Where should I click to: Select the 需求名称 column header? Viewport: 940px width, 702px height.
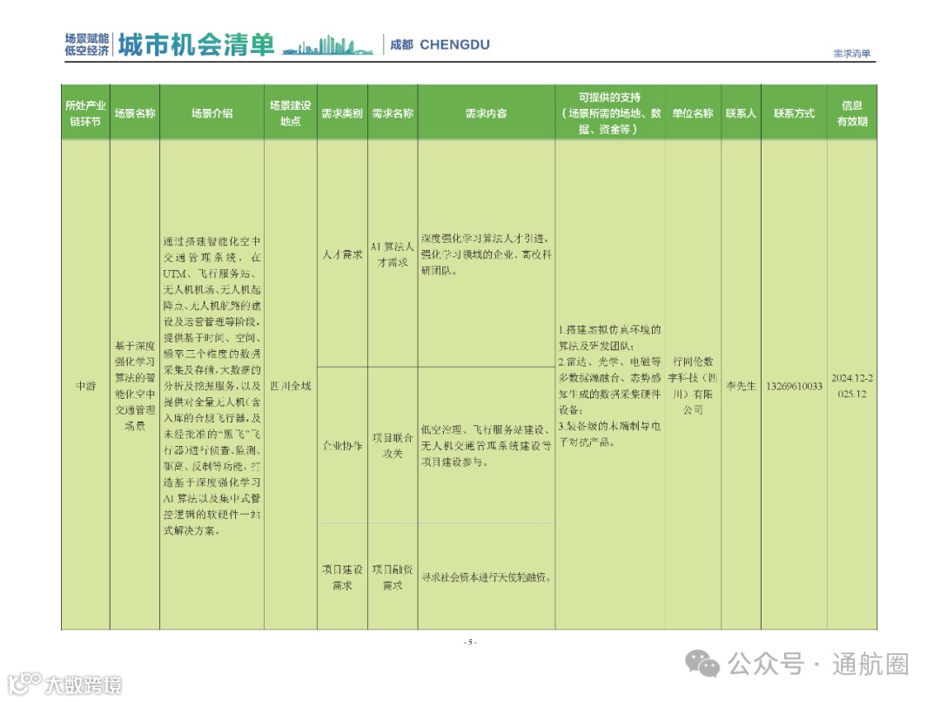pos(393,113)
